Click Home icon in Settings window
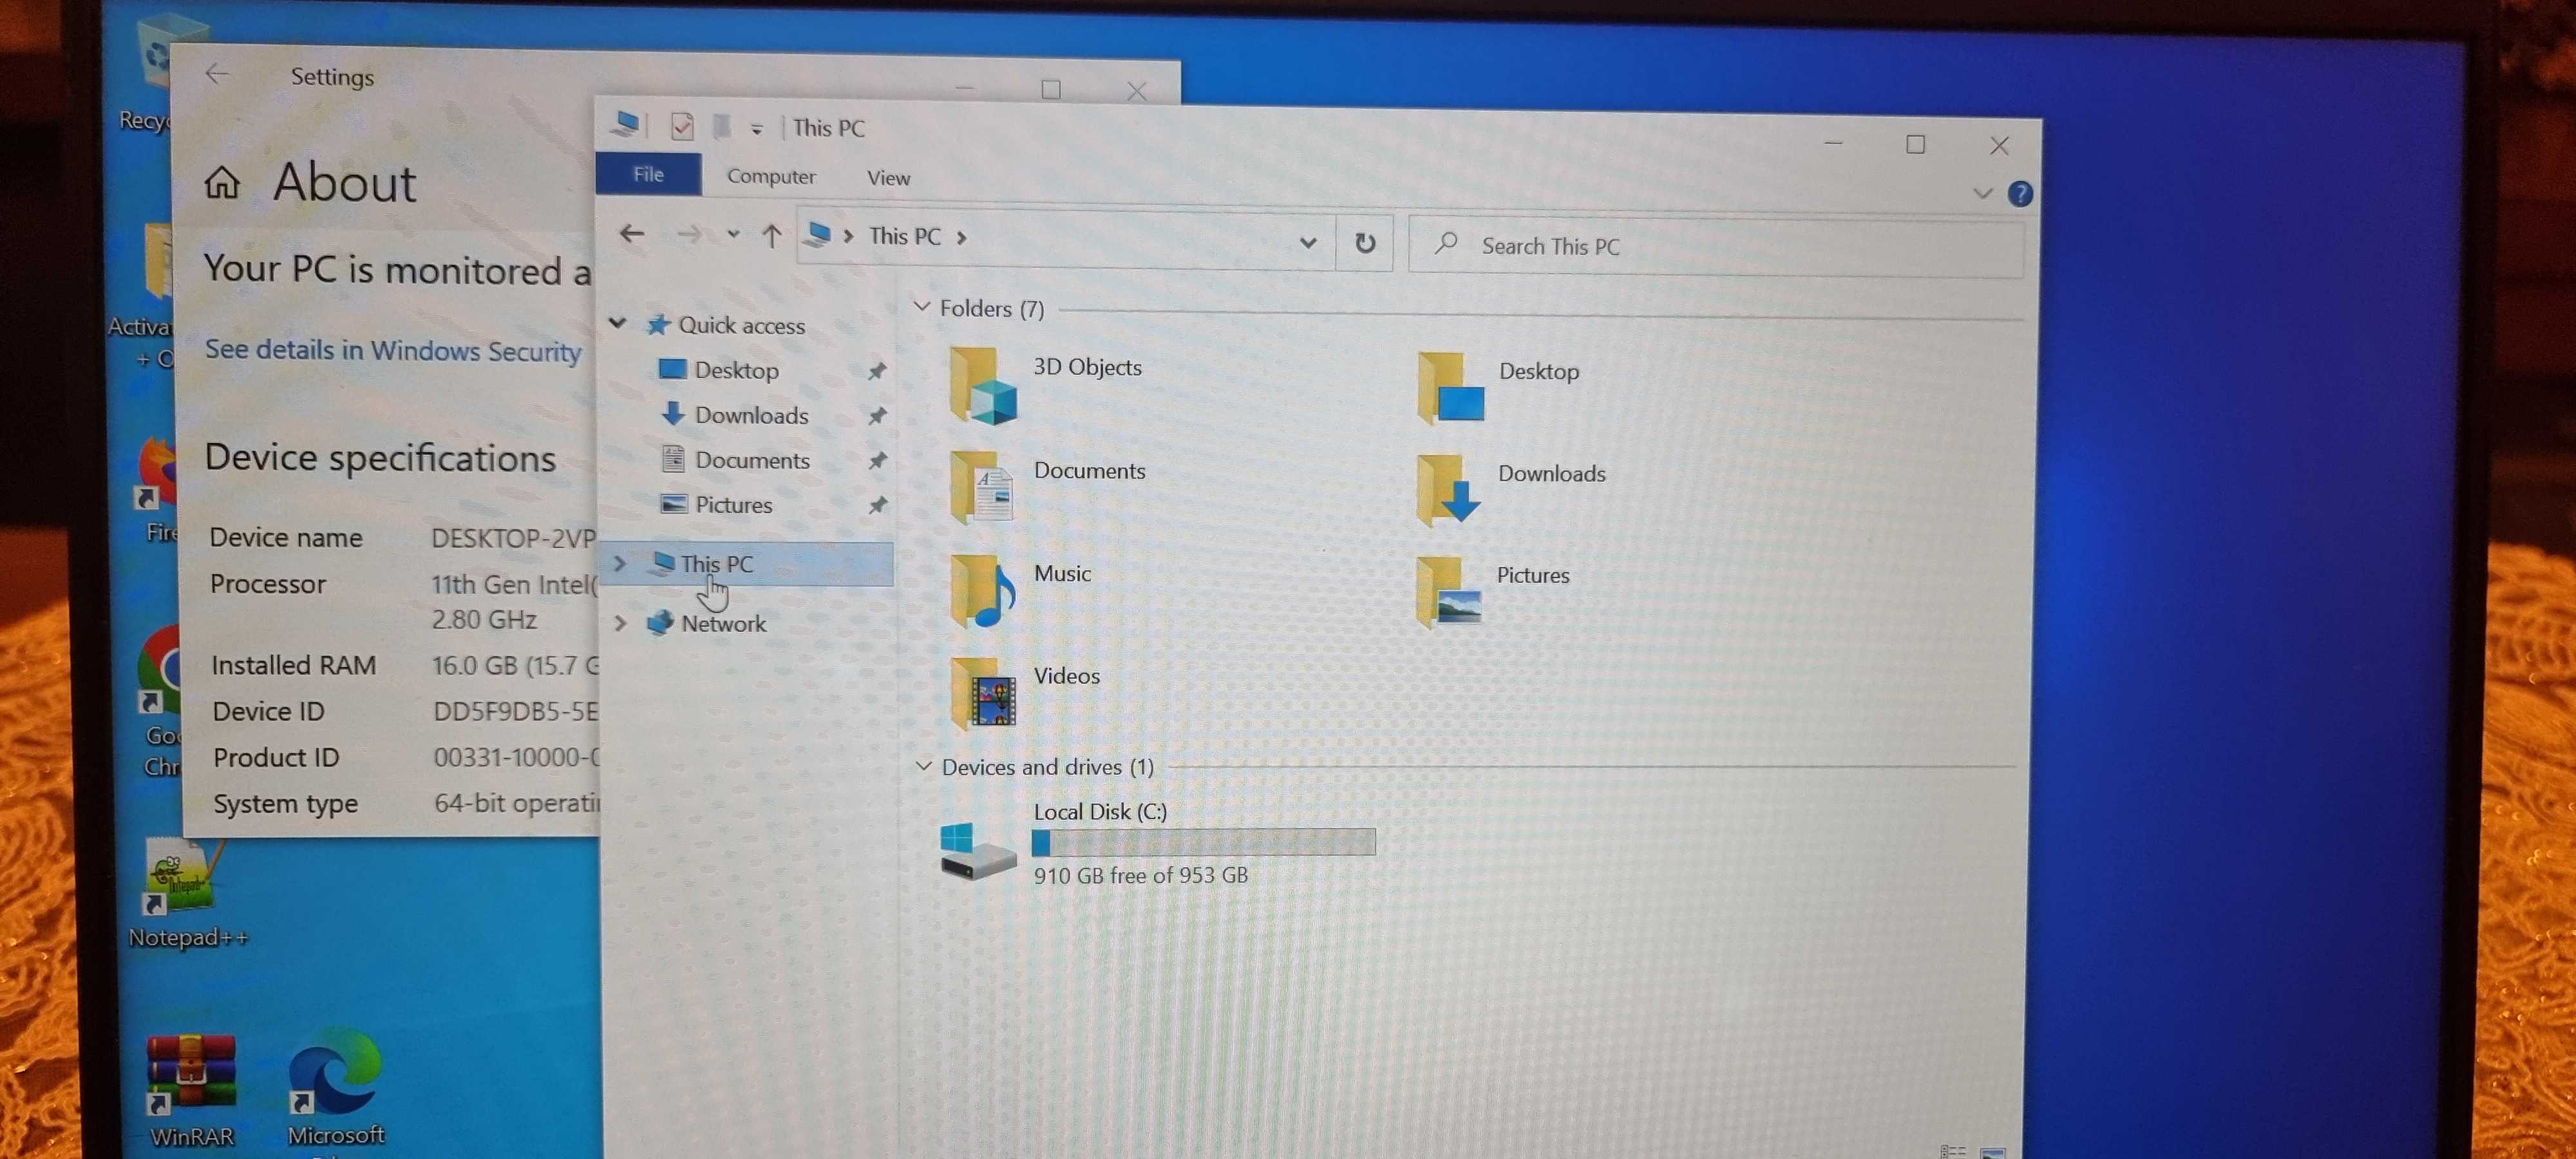2576x1159 pixels. click(x=222, y=183)
